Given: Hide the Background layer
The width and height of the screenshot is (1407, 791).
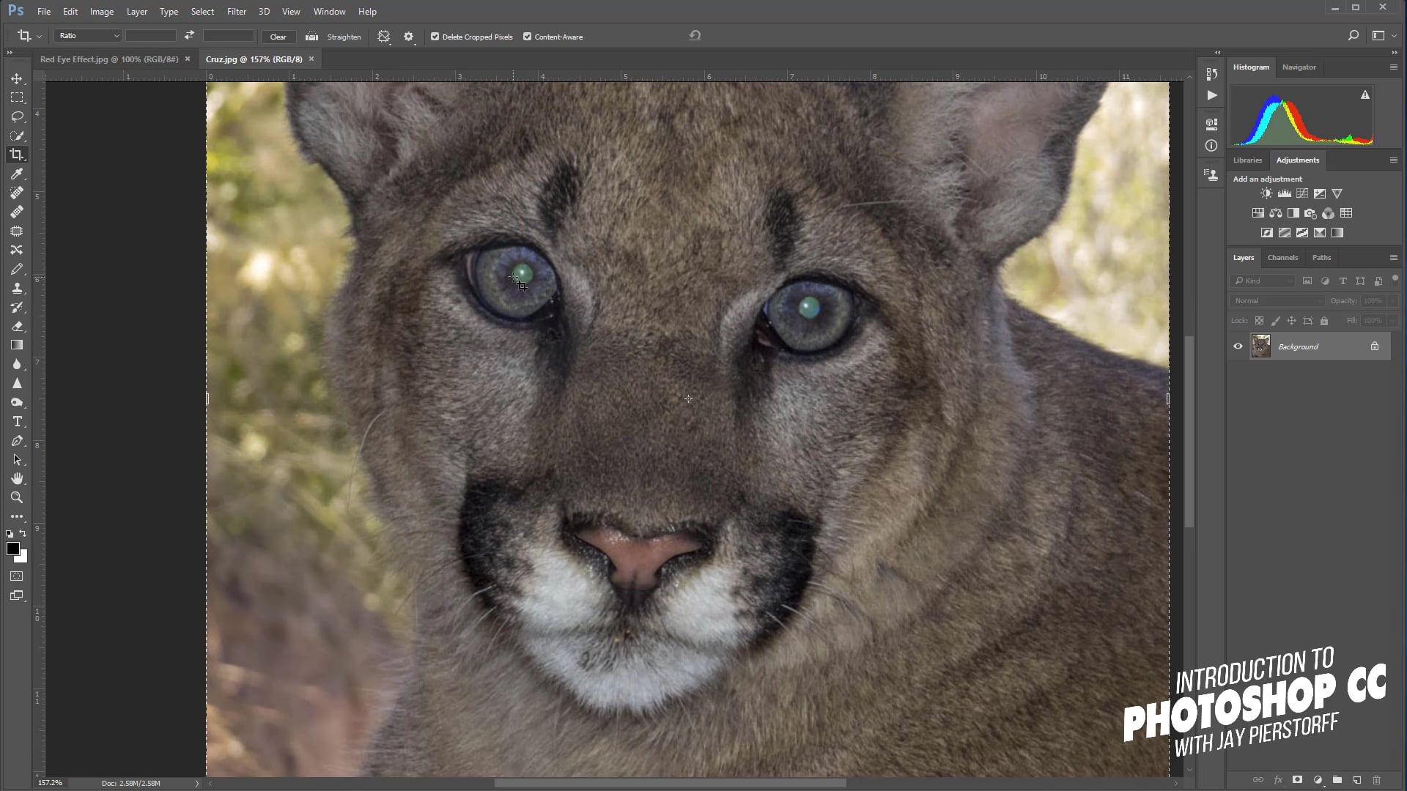Looking at the screenshot, I should [x=1238, y=346].
